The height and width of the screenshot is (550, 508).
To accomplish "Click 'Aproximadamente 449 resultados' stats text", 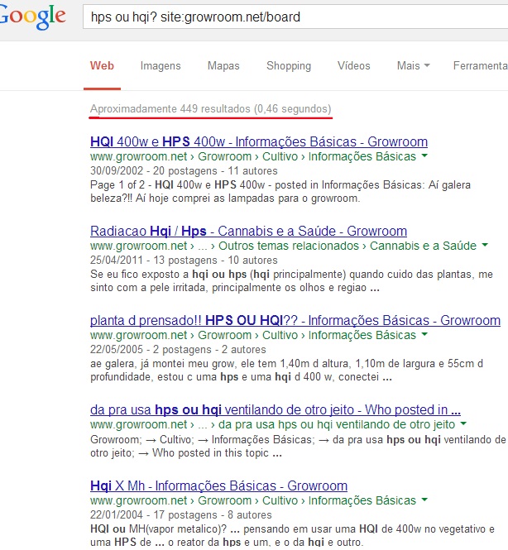I will coord(210,109).
